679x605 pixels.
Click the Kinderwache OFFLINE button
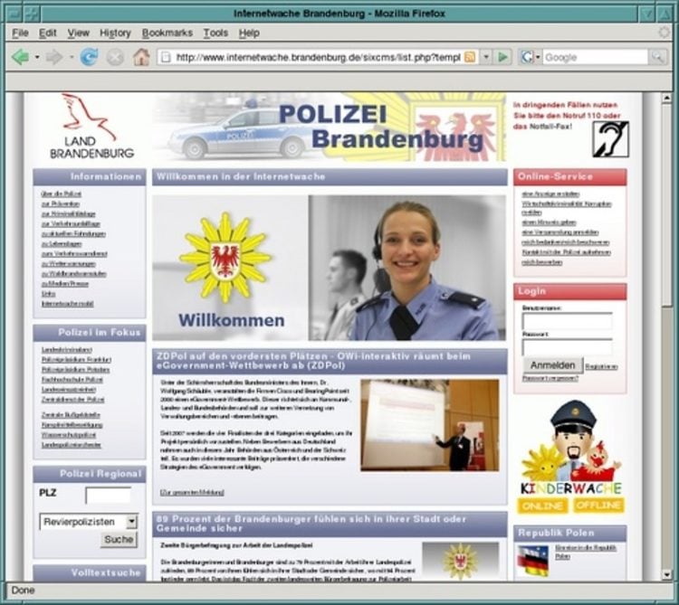[x=599, y=506]
